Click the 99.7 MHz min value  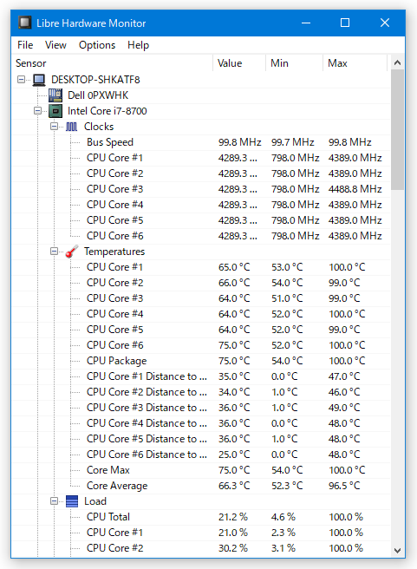[x=293, y=142]
